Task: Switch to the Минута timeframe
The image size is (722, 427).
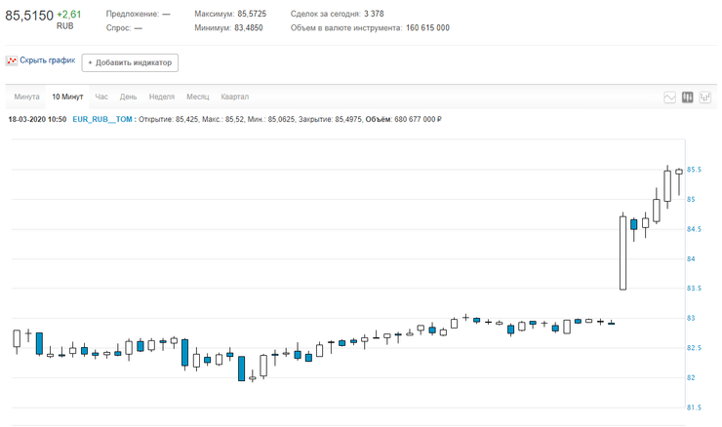Action: pyautogui.click(x=26, y=97)
